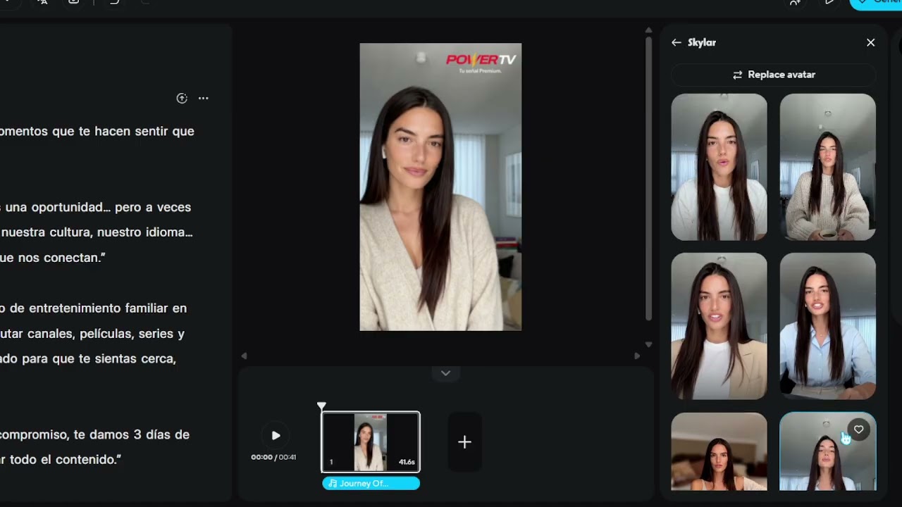Click script line 'nuestra cultura, nuestro idioma…'
This screenshot has width=902, height=507.
[x=97, y=232]
